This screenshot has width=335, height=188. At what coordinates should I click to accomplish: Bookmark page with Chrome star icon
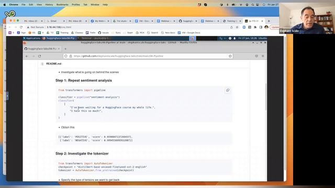(237, 27)
